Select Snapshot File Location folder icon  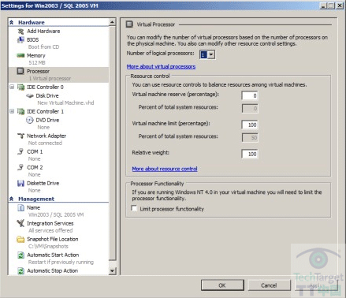20,239
